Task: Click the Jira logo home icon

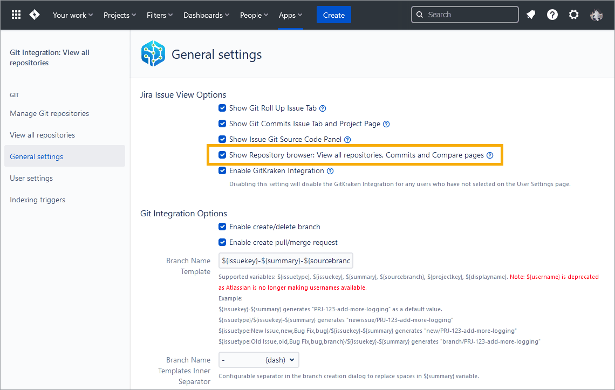Action: (35, 15)
